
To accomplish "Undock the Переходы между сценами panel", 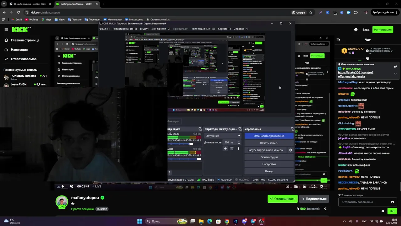I will click(240, 129).
